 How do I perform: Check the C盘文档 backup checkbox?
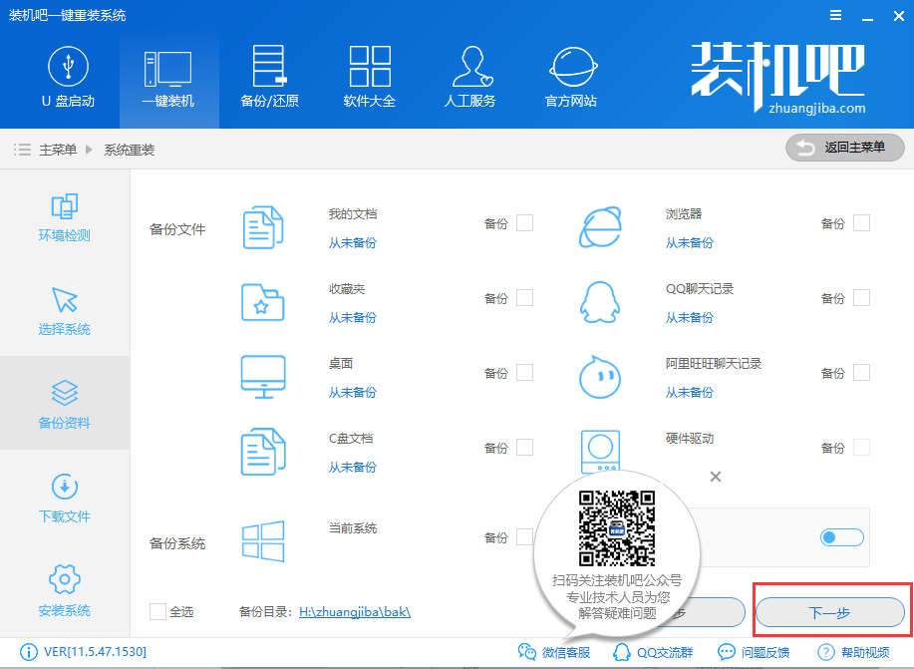click(x=524, y=448)
